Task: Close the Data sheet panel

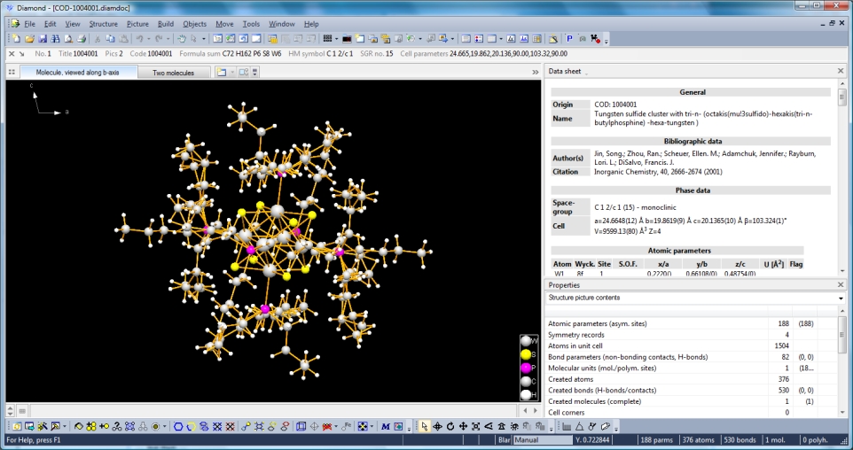Action: [841, 71]
